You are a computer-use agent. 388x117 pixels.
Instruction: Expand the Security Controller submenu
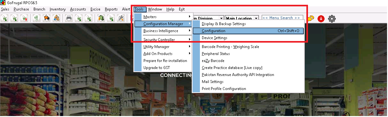click(163, 40)
